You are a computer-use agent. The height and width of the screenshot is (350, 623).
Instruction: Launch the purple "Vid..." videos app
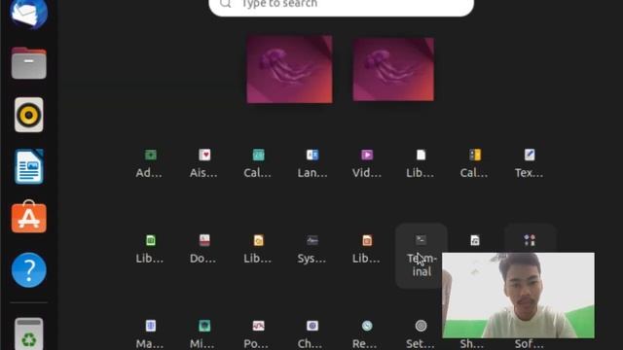(x=367, y=163)
